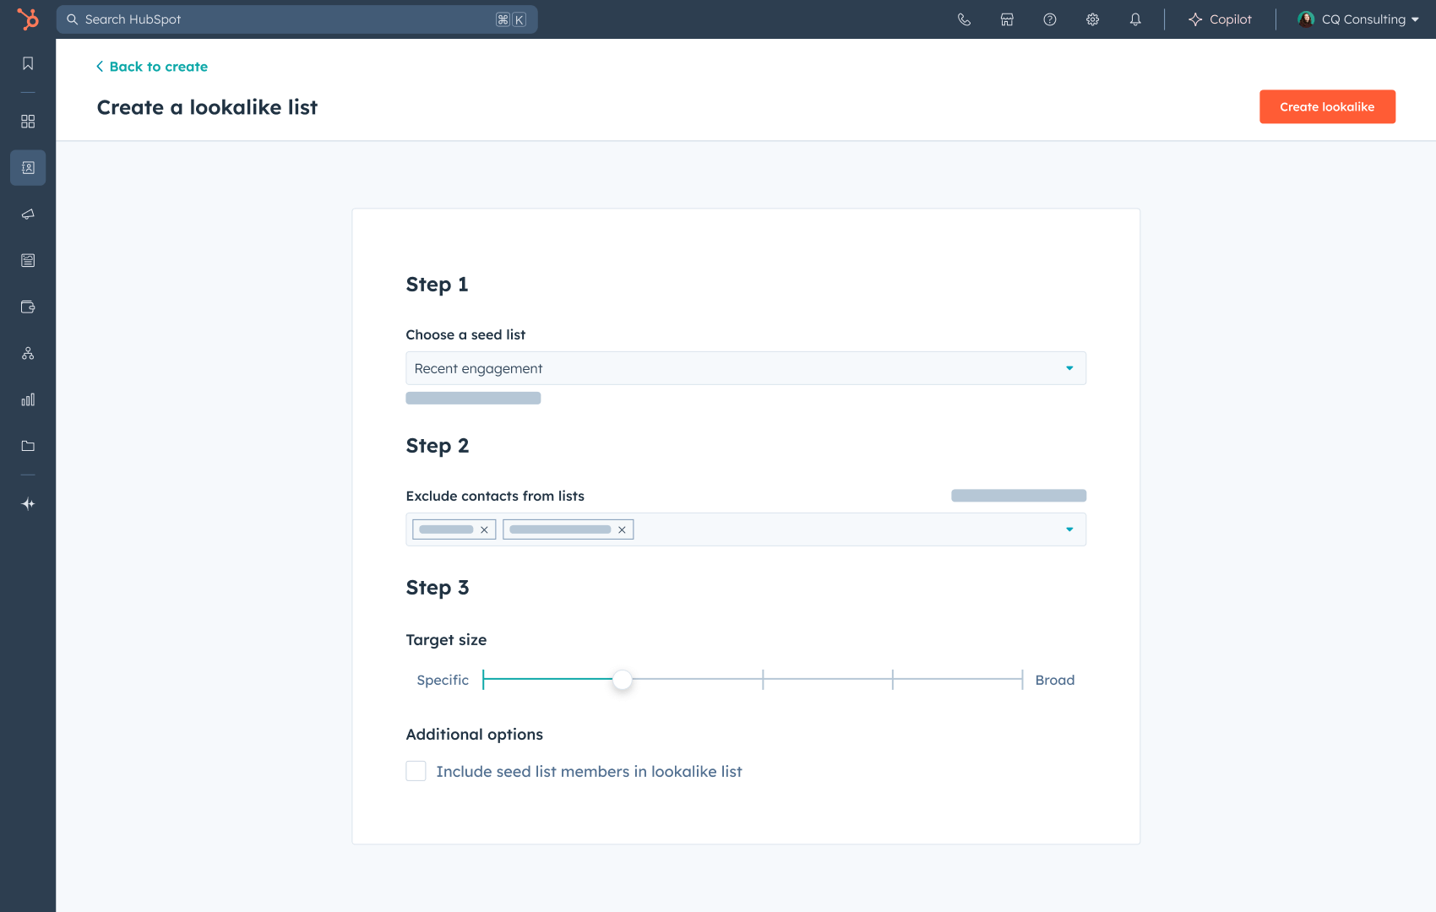Click the CQ Consulting profile avatar
The width and height of the screenshot is (1436, 912).
1306,19
